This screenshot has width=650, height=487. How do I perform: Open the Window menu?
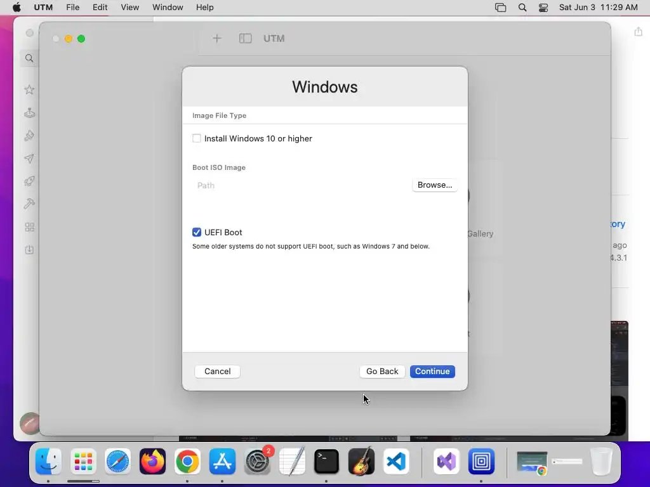168,8
